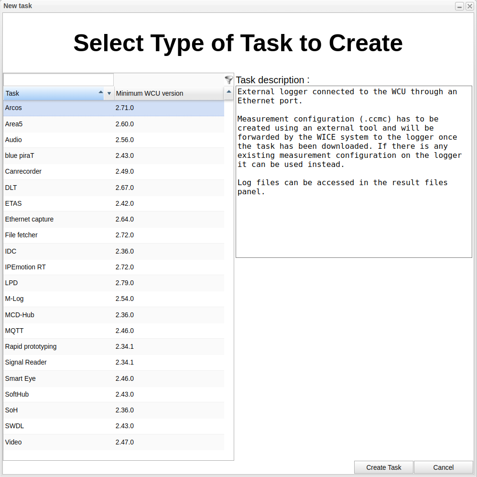Screen dimensions: 477x477
Task: Choose the Signal Reader task row
Action: click(x=113, y=362)
